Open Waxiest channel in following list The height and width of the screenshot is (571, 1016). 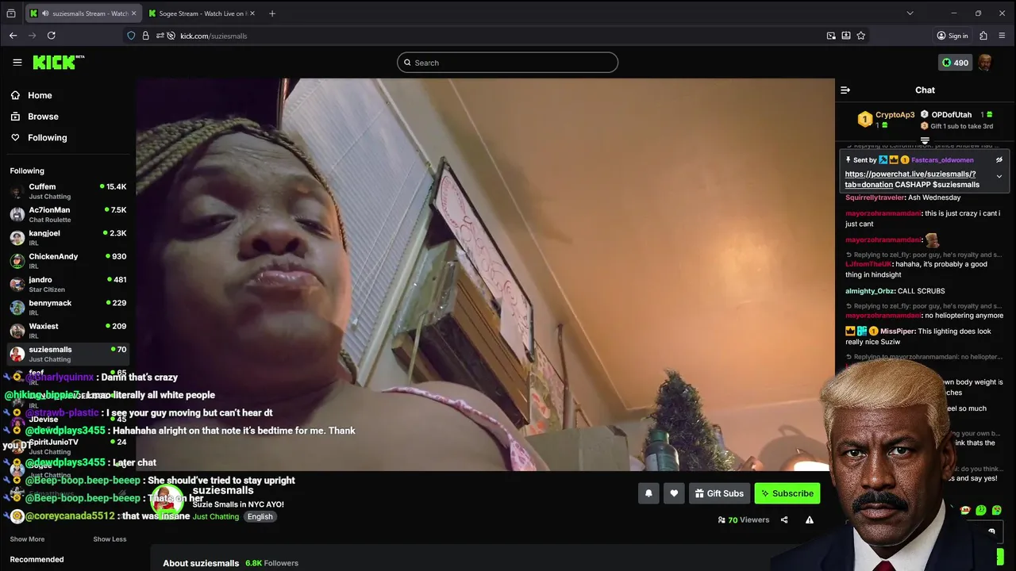(x=67, y=330)
